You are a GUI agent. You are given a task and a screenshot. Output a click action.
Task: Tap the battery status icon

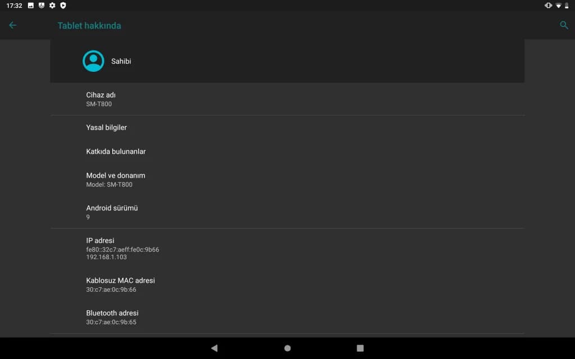(x=567, y=6)
